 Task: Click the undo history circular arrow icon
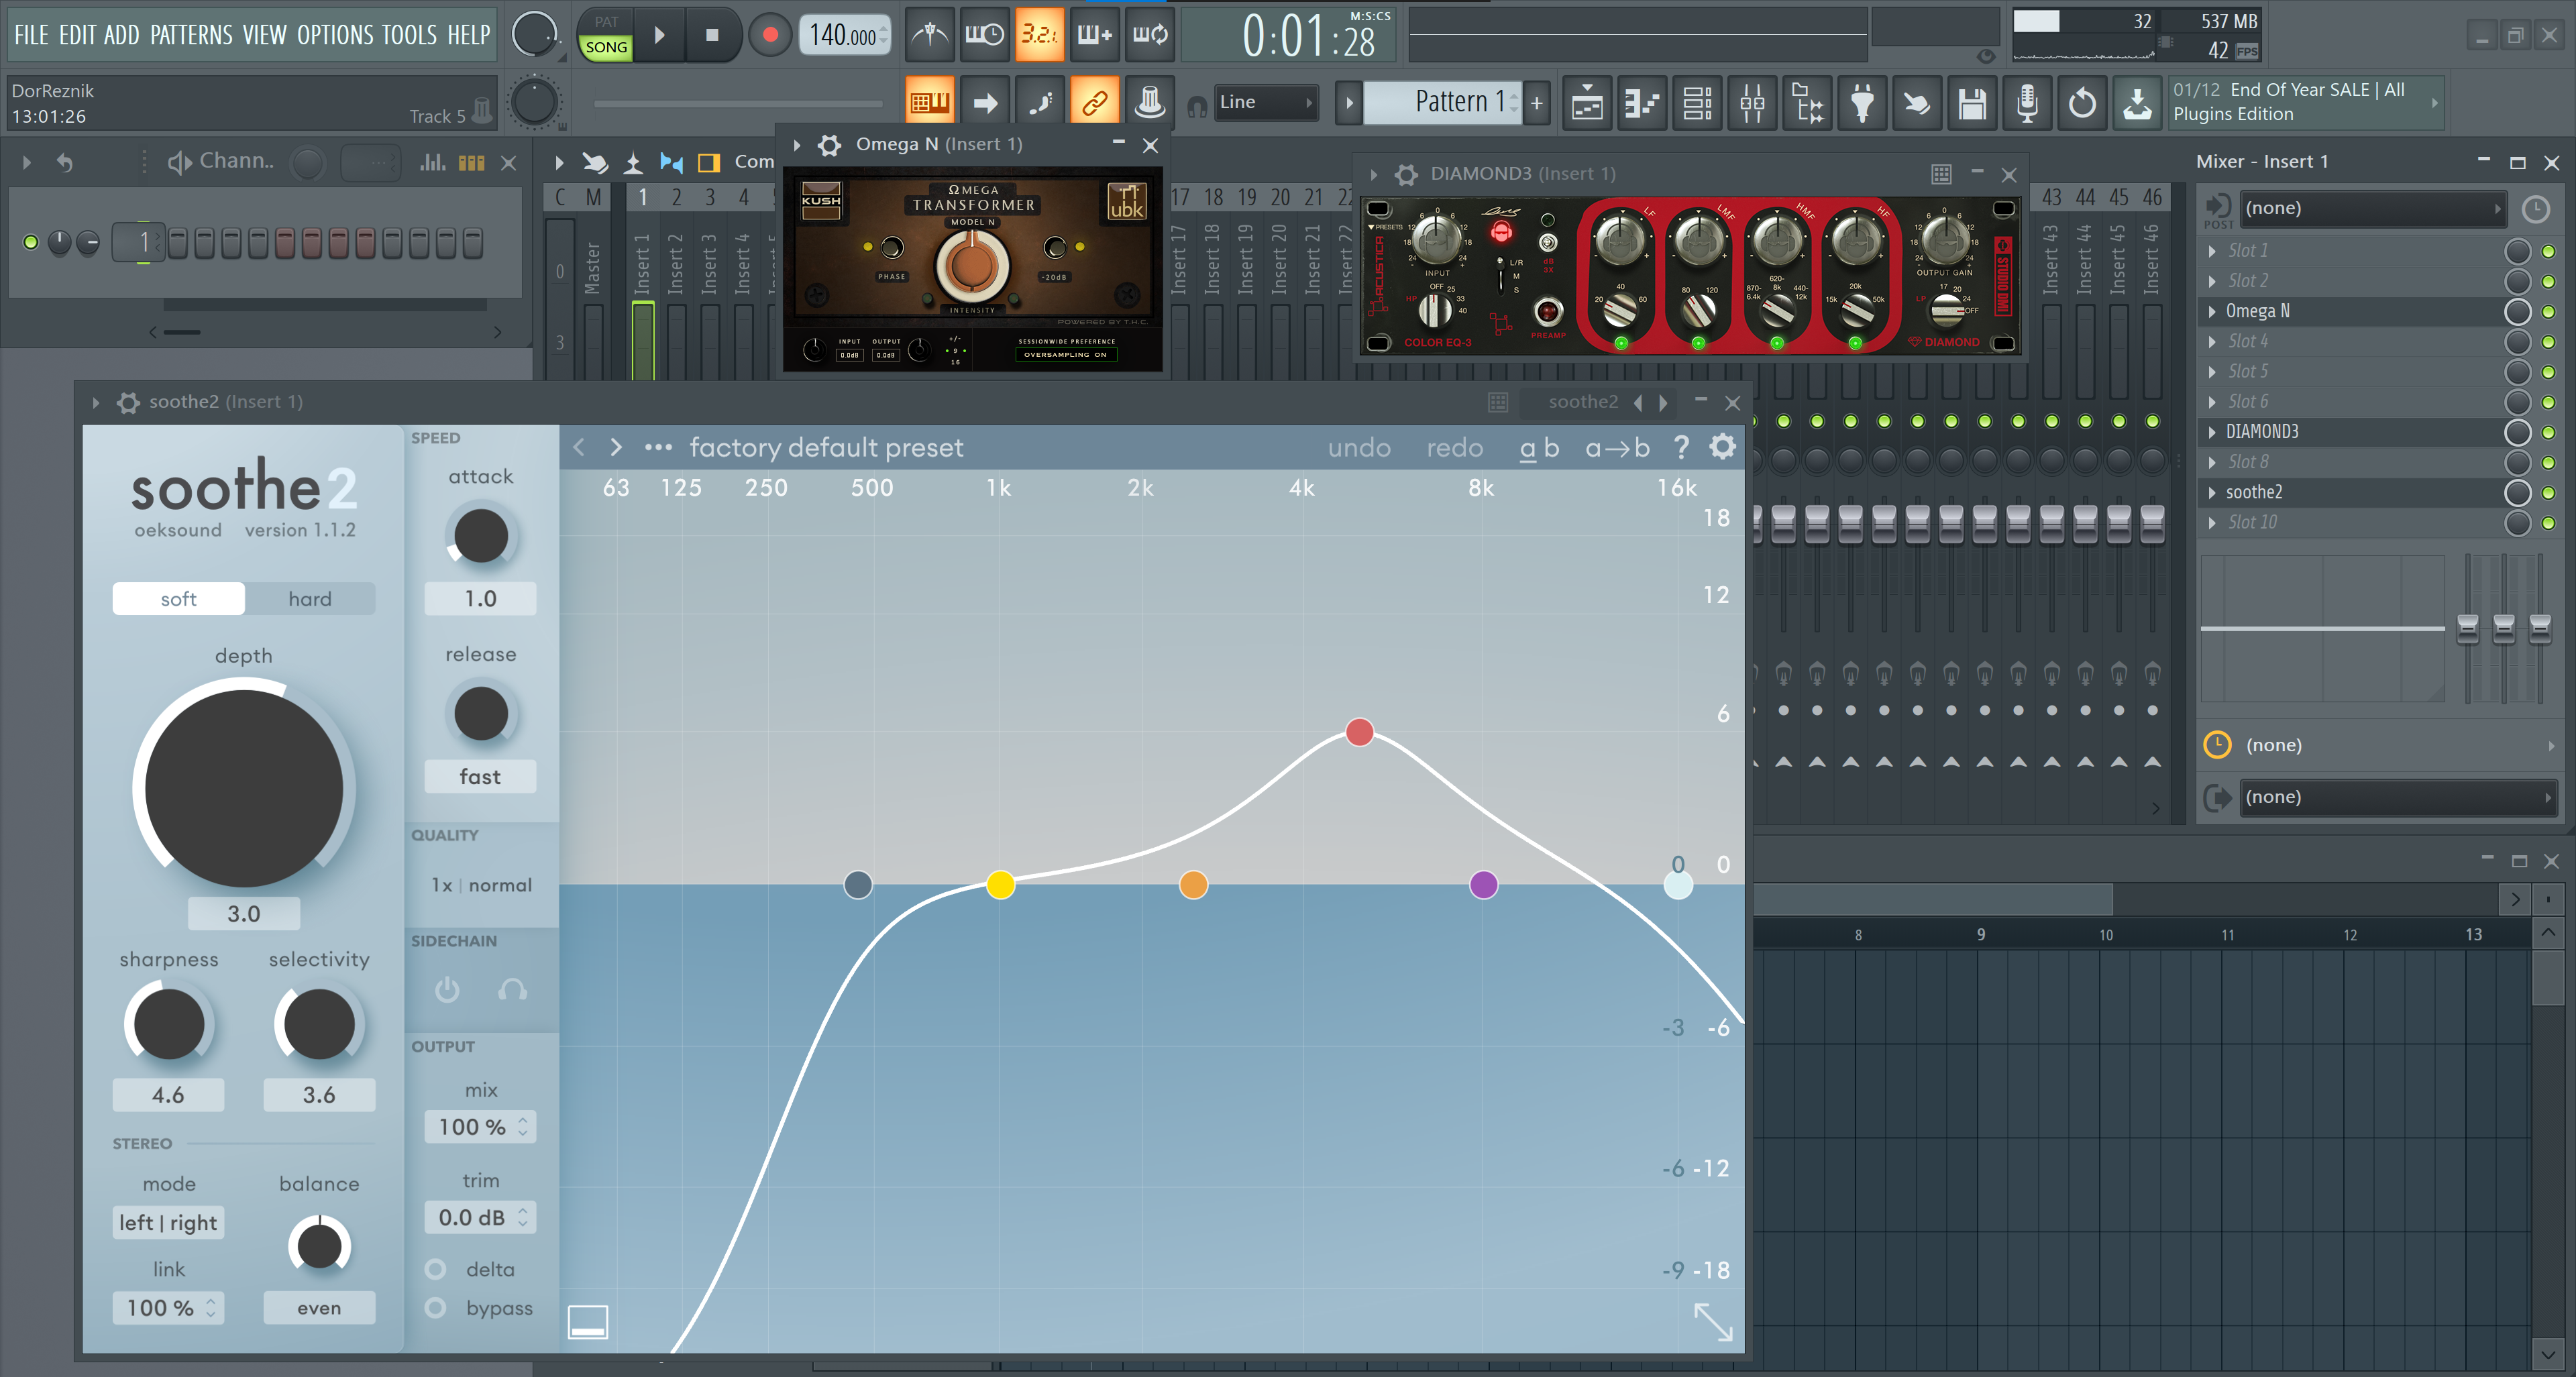point(2082,103)
